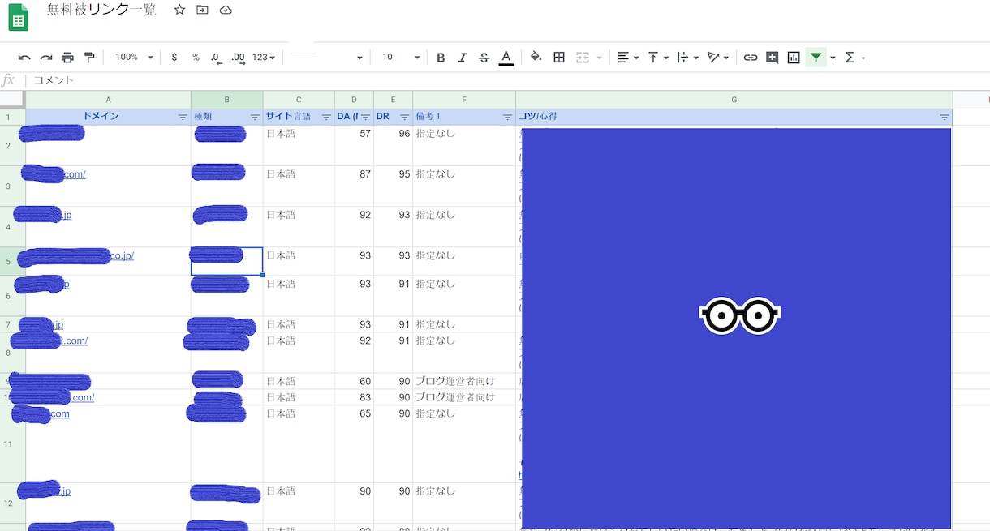
Task: Select the select-all corner box
Action: pos(12,100)
